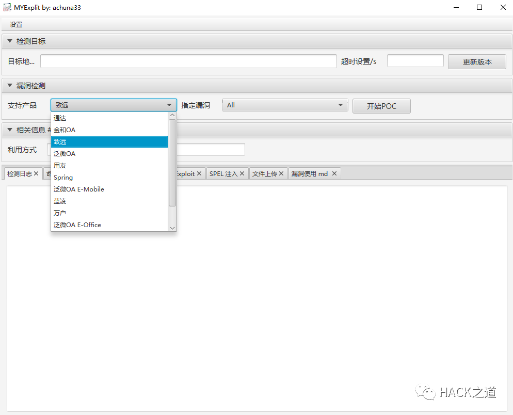The width and height of the screenshot is (513, 415).
Task: Close the Exploit tab
Action: point(199,173)
